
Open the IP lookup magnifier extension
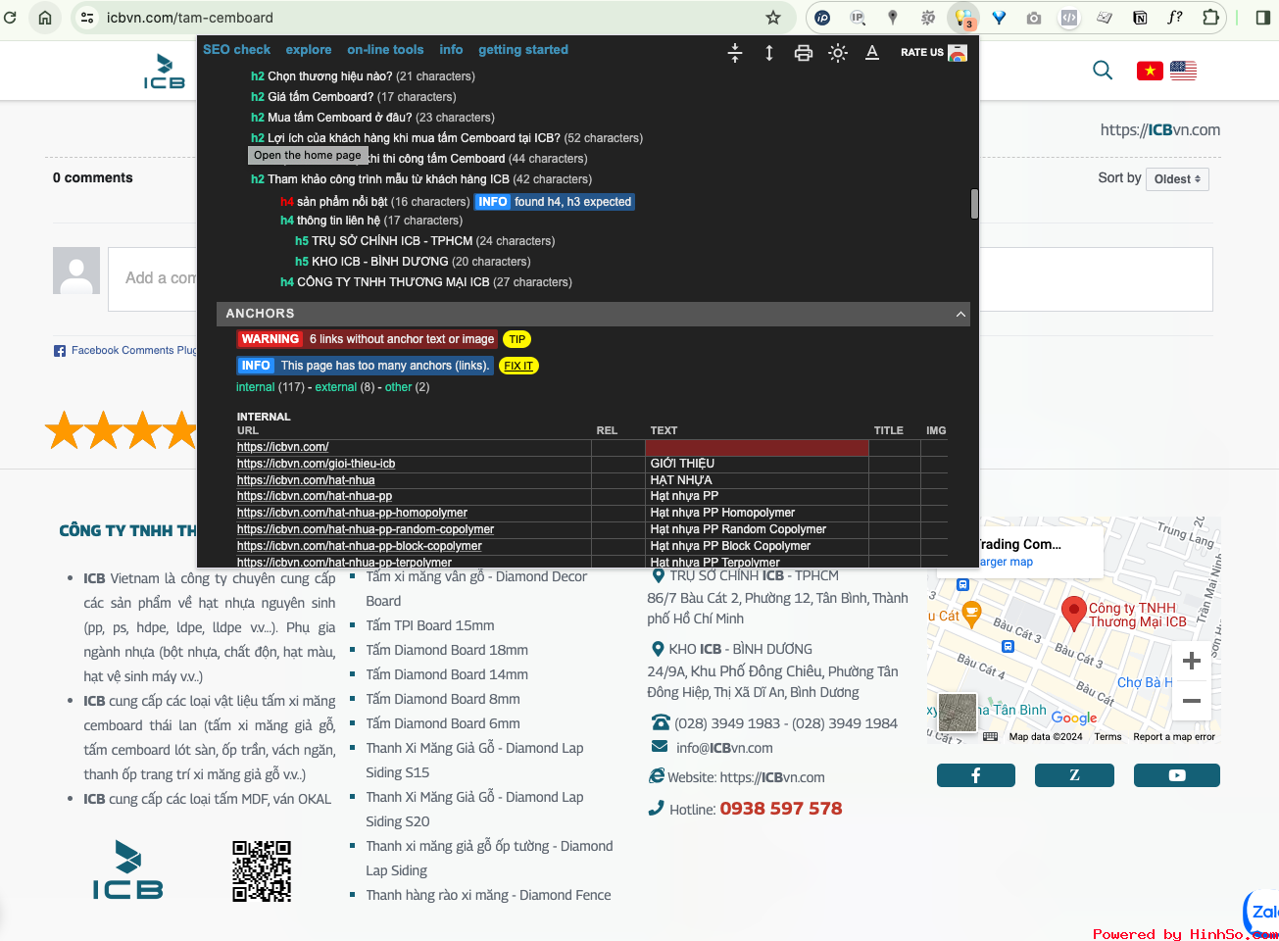coord(858,18)
